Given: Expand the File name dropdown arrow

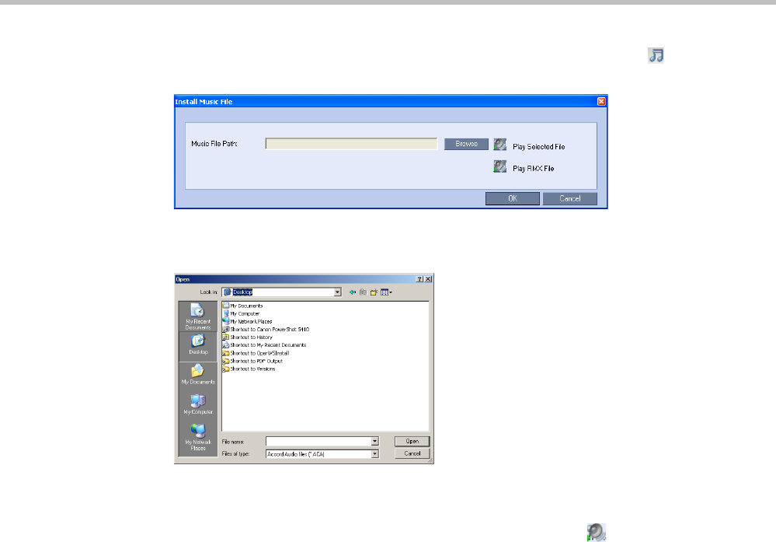Looking at the screenshot, I should [x=374, y=442].
